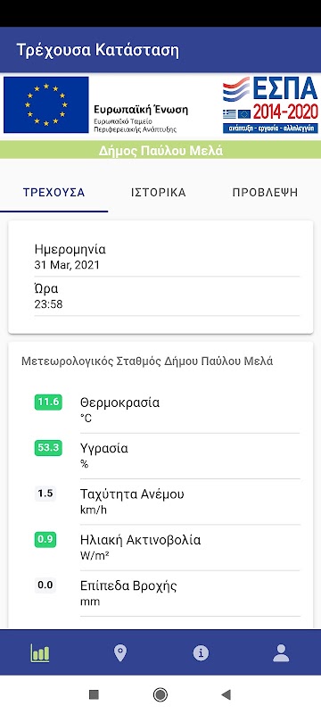321x714 pixels.
Task: Tap the green 53.3 humidity badge
Action: pos(48,448)
